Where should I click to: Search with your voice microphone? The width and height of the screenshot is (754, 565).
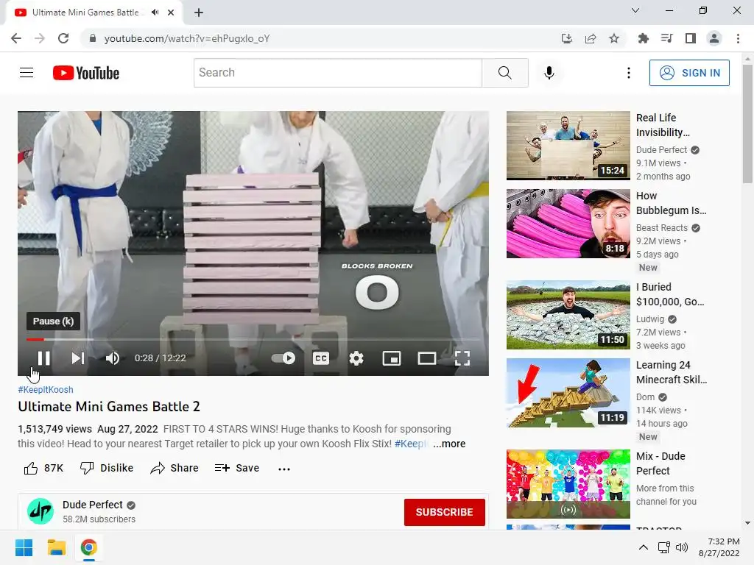pyautogui.click(x=549, y=73)
